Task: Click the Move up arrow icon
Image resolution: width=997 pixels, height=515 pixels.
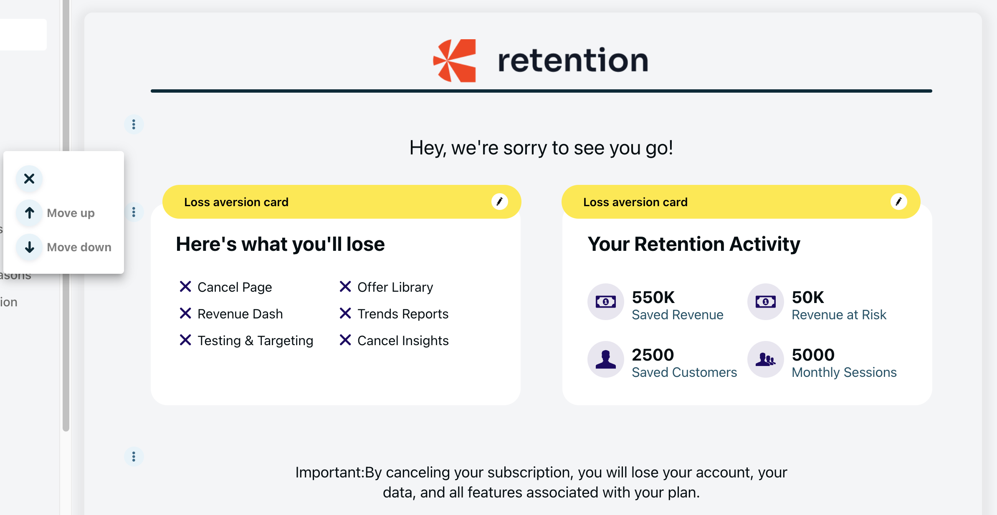Action: (29, 213)
